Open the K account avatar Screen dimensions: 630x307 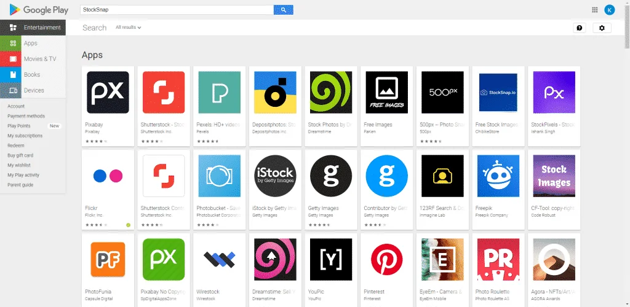pos(610,10)
